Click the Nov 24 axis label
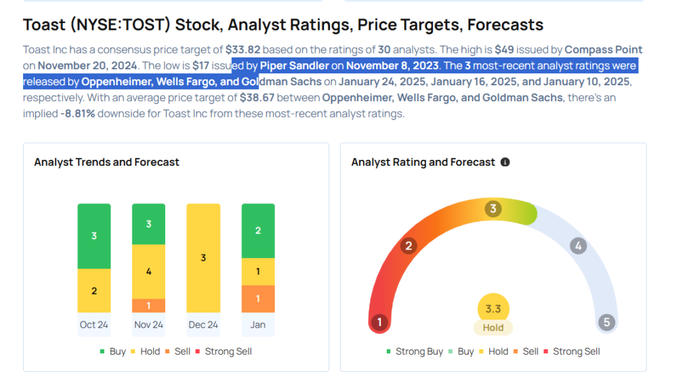The height and width of the screenshot is (383, 677). point(148,325)
